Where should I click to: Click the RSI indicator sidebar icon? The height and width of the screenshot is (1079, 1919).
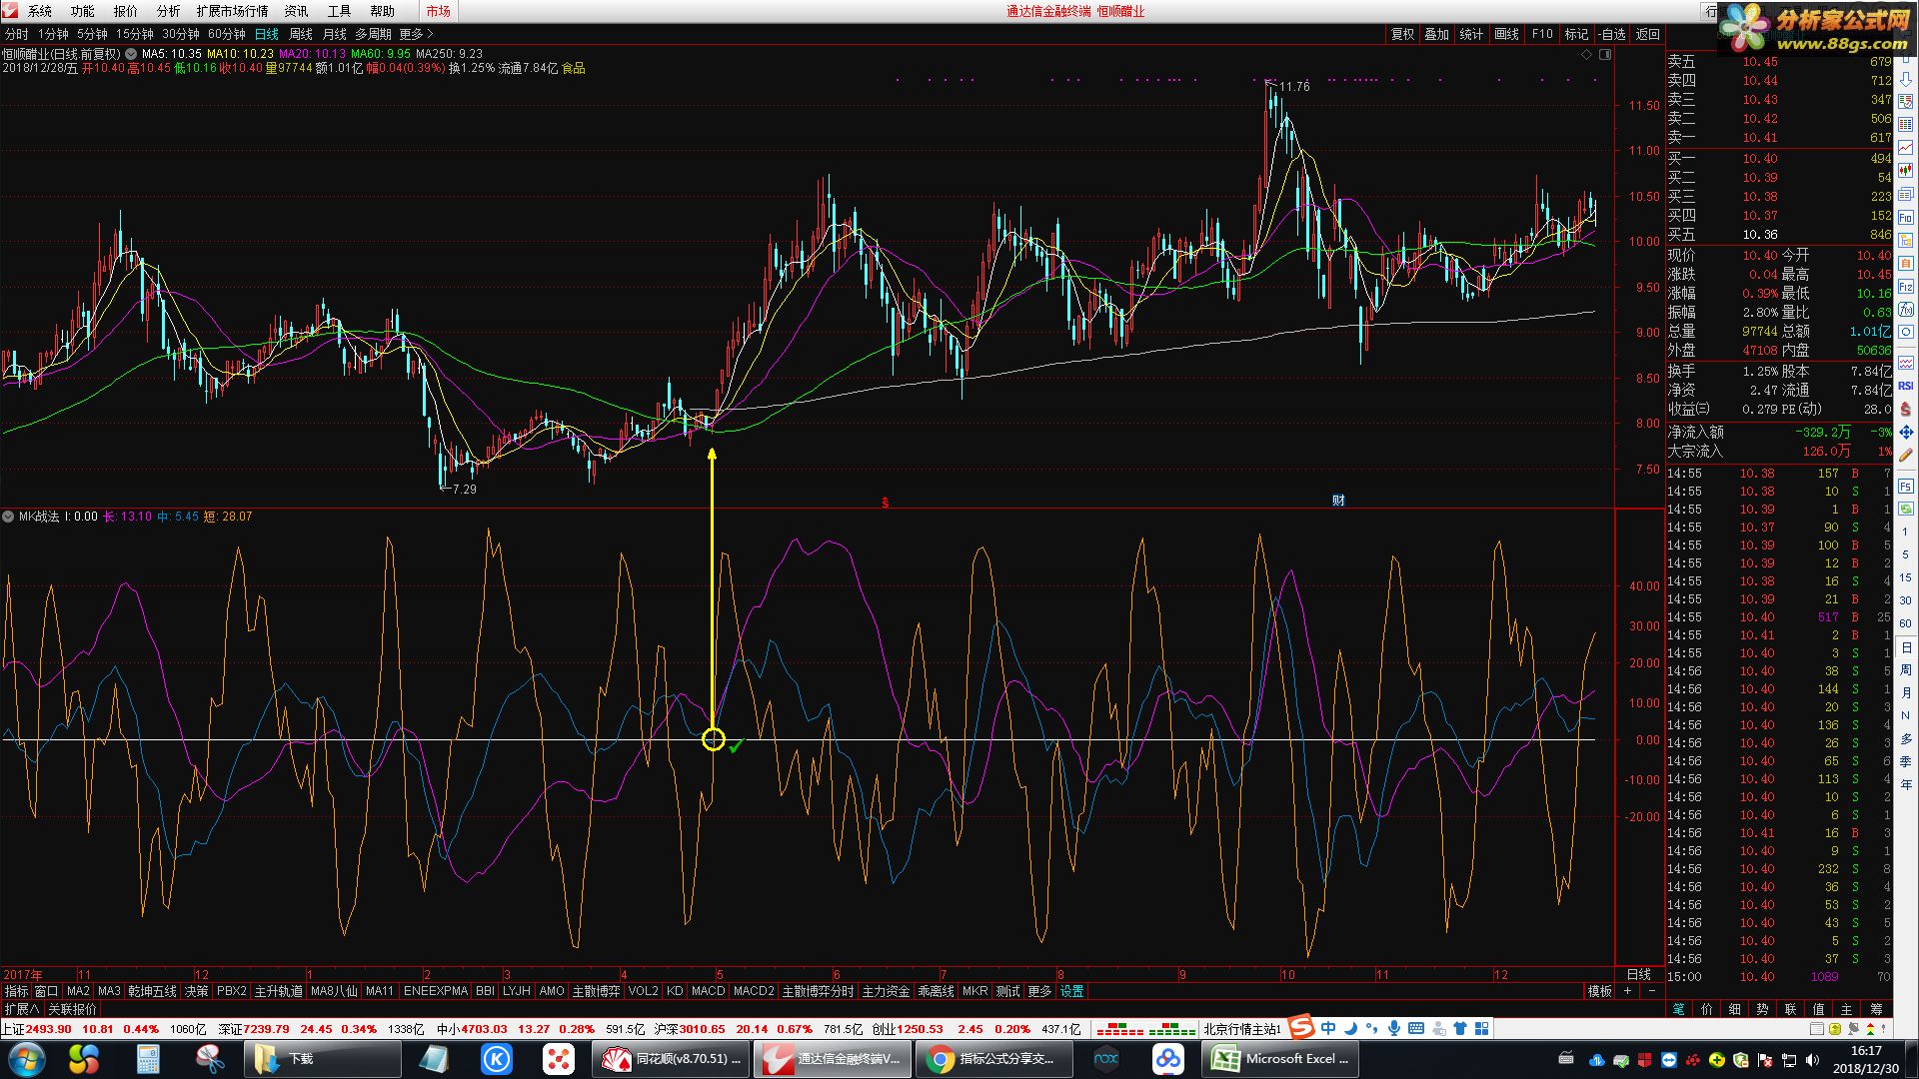coord(1906,386)
